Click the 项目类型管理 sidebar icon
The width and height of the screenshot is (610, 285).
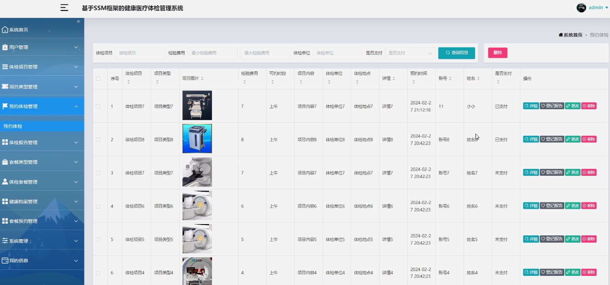click(x=5, y=87)
